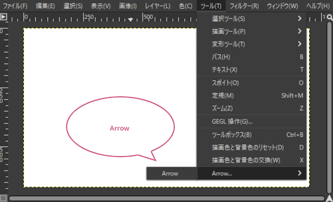Click the ruler corner menu arrow icon
Screen dimensions: 333x202
[x=4, y=17]
